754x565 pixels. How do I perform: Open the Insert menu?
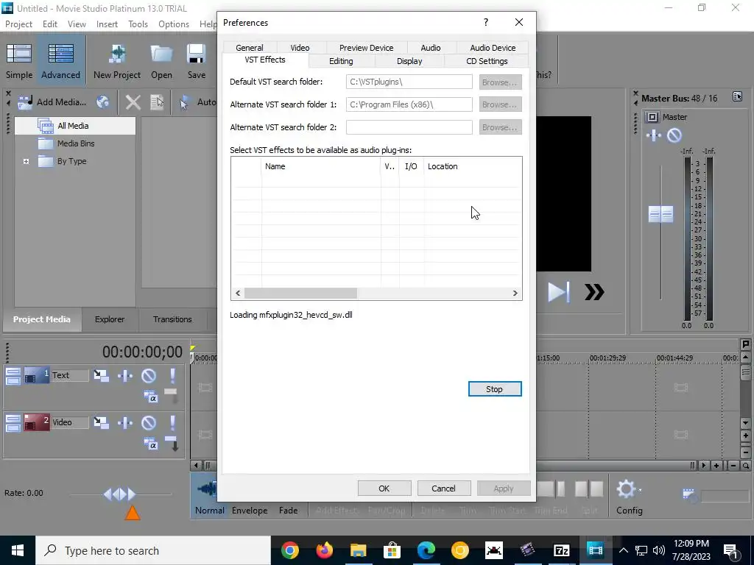click(107, 24)
